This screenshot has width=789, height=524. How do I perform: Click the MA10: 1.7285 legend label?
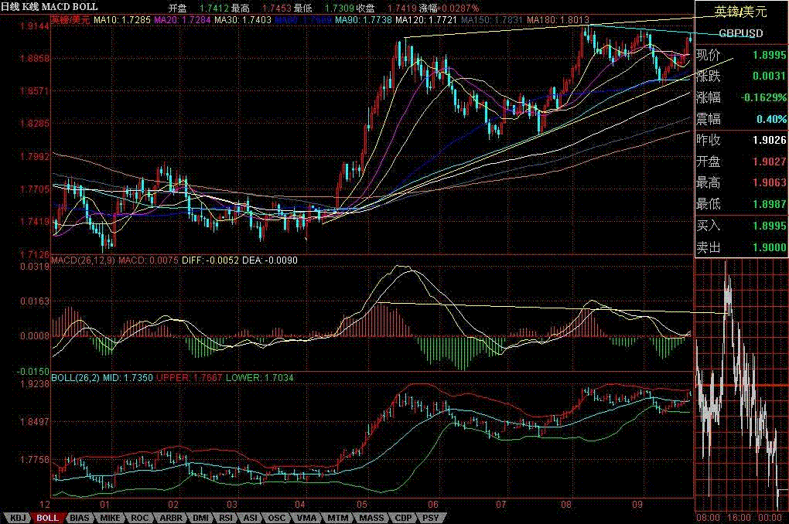(122, 20)
